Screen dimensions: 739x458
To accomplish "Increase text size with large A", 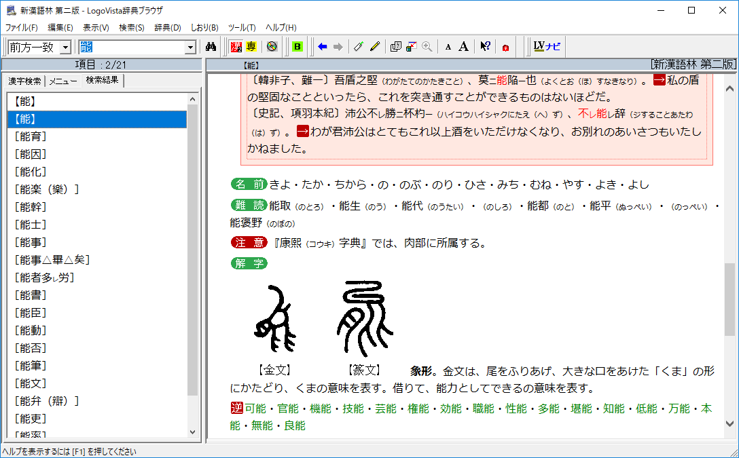I will click(x=463, y=47).
